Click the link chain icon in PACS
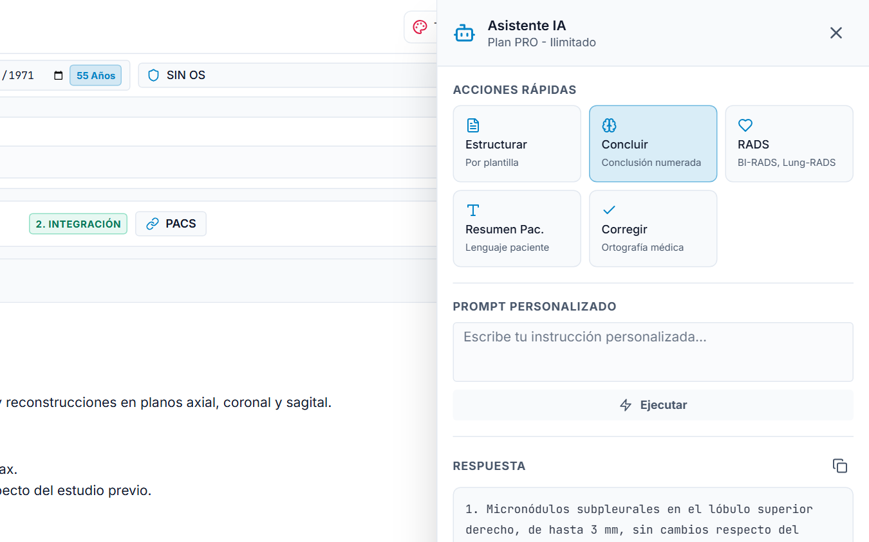This screenshot has width=869, height=542. coord(153,224)
